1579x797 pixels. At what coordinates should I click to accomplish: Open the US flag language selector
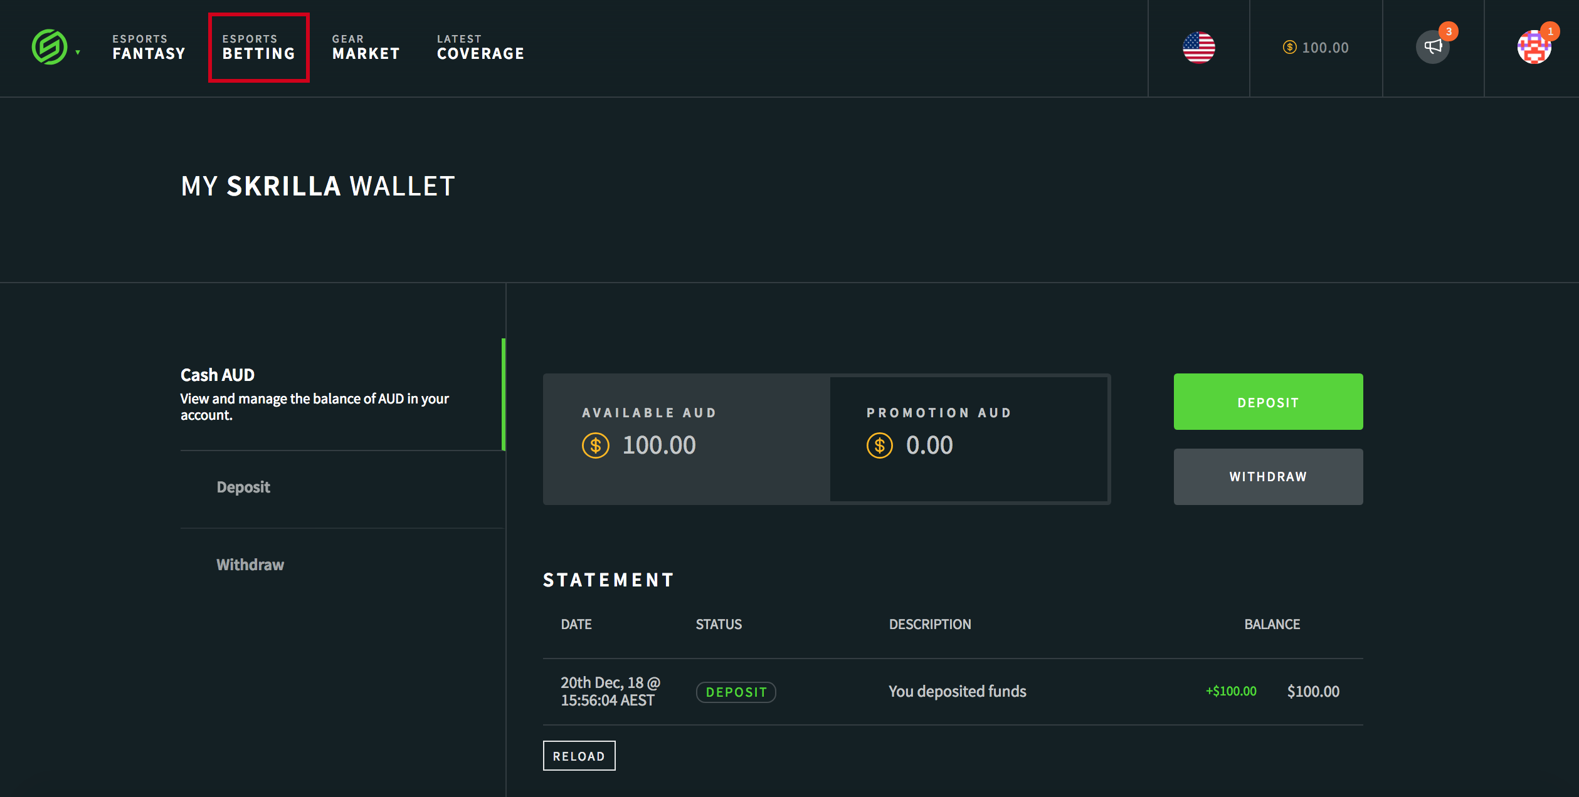[x=1198, y=48]
